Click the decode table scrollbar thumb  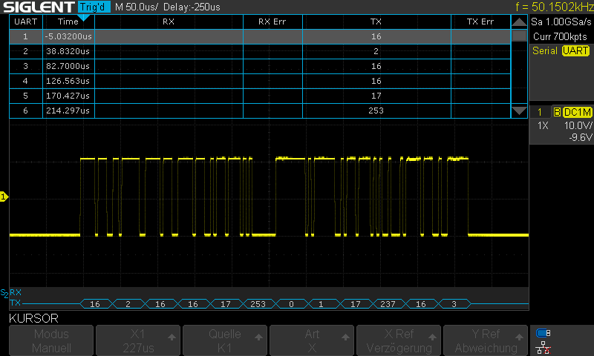click(519, 37)
